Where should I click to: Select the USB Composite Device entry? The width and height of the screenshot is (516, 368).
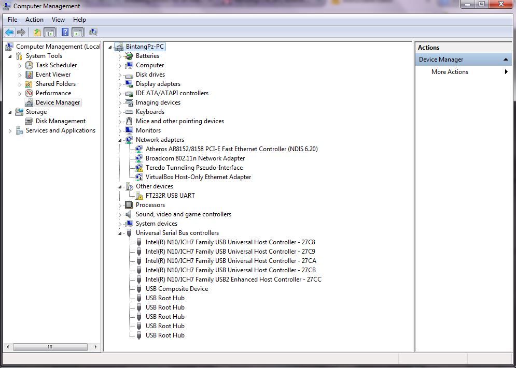pos(177,289)
